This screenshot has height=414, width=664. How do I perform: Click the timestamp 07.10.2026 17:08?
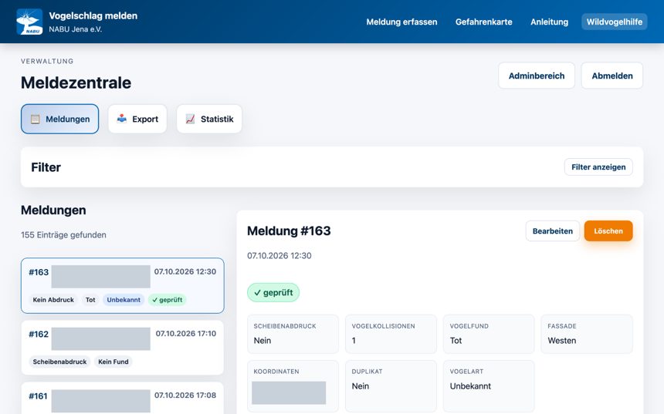(185, 395)
